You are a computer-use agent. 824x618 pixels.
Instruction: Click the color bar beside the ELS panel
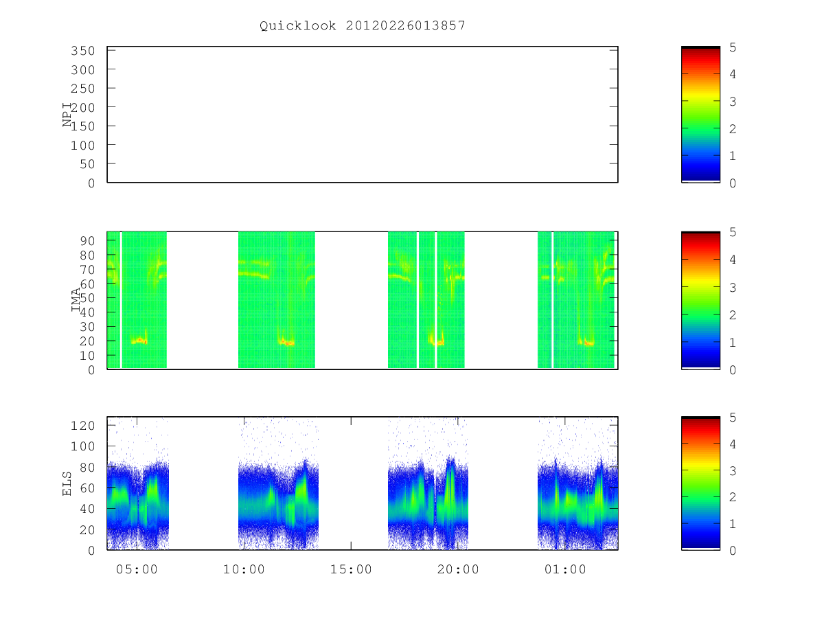pos(700,483)
